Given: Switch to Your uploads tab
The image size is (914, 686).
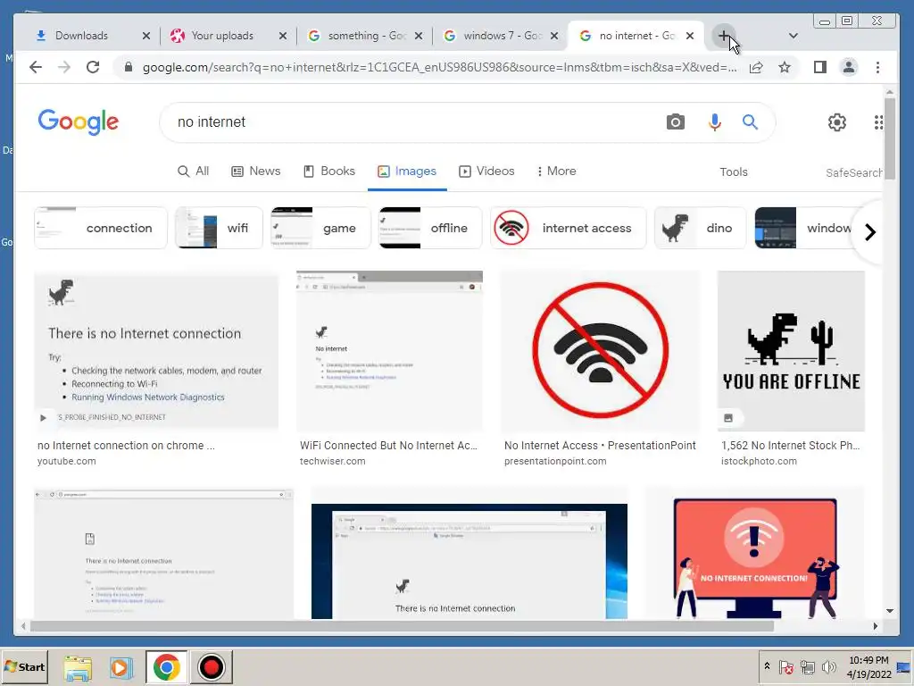Looking at the screenshot, I should tap(222, 36).
